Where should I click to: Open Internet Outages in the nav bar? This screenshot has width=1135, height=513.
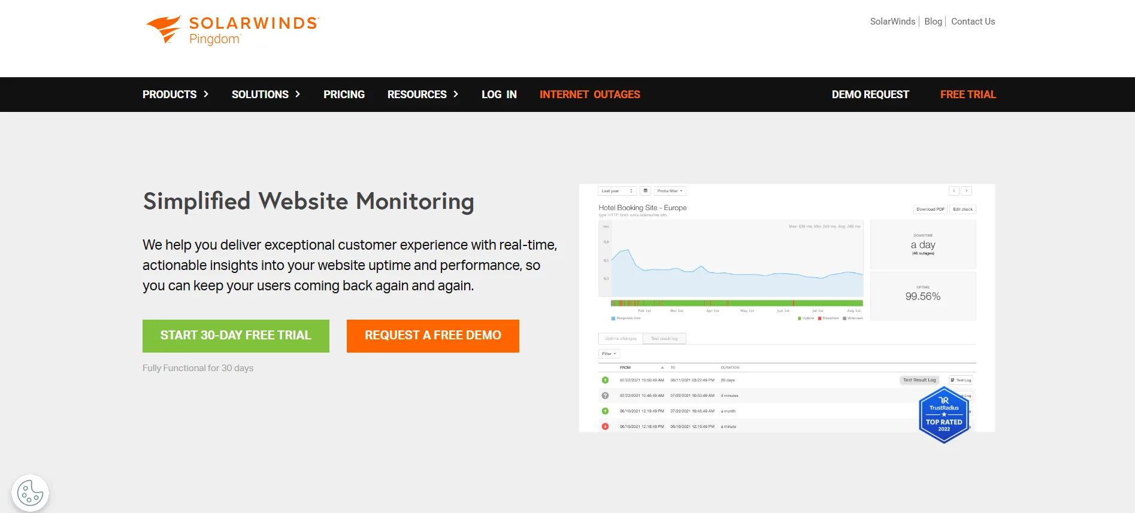click(x=589, y=95)
